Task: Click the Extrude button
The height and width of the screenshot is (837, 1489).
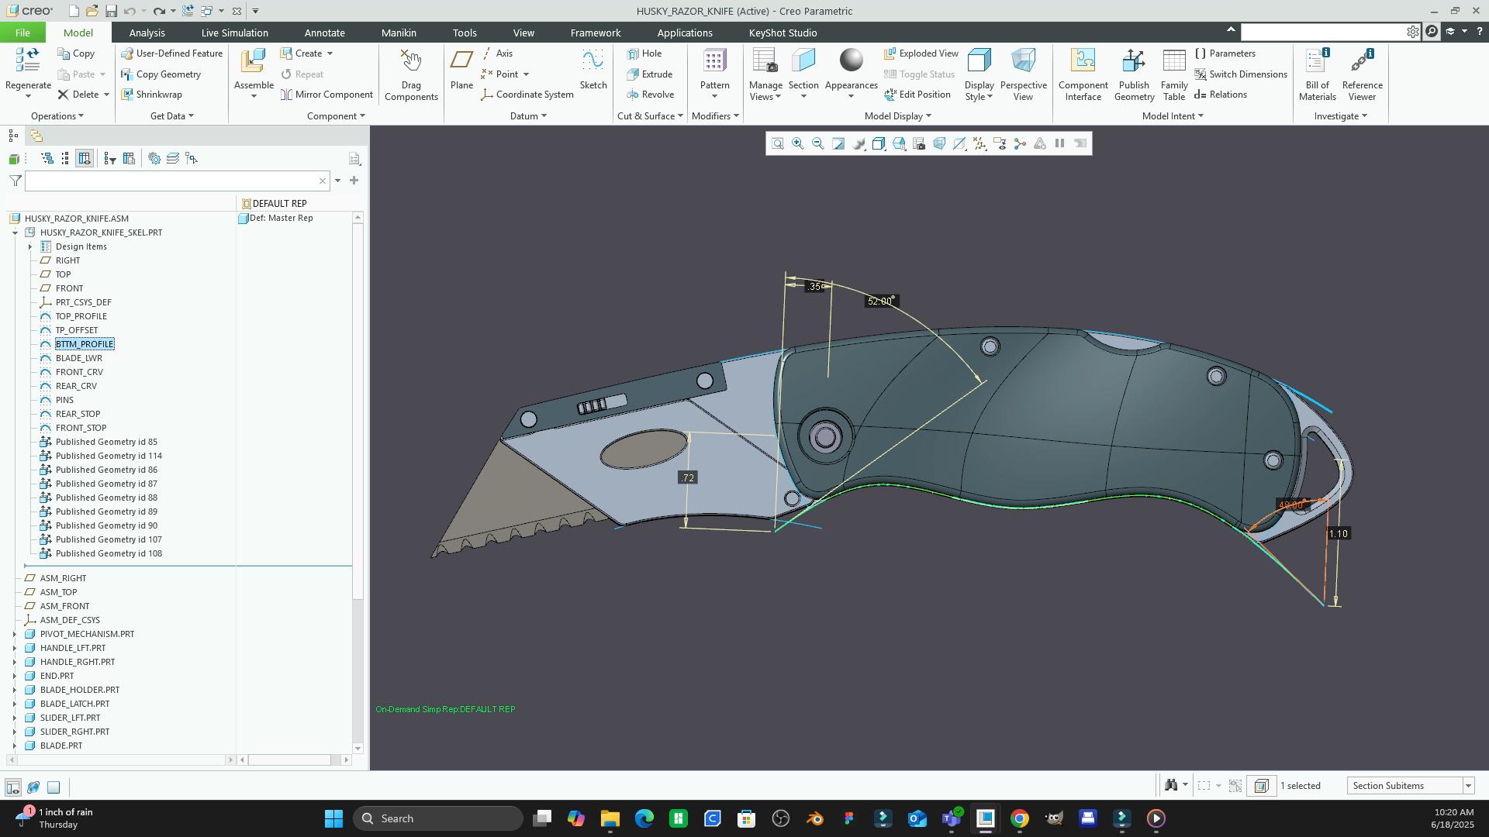Action: 650,74
